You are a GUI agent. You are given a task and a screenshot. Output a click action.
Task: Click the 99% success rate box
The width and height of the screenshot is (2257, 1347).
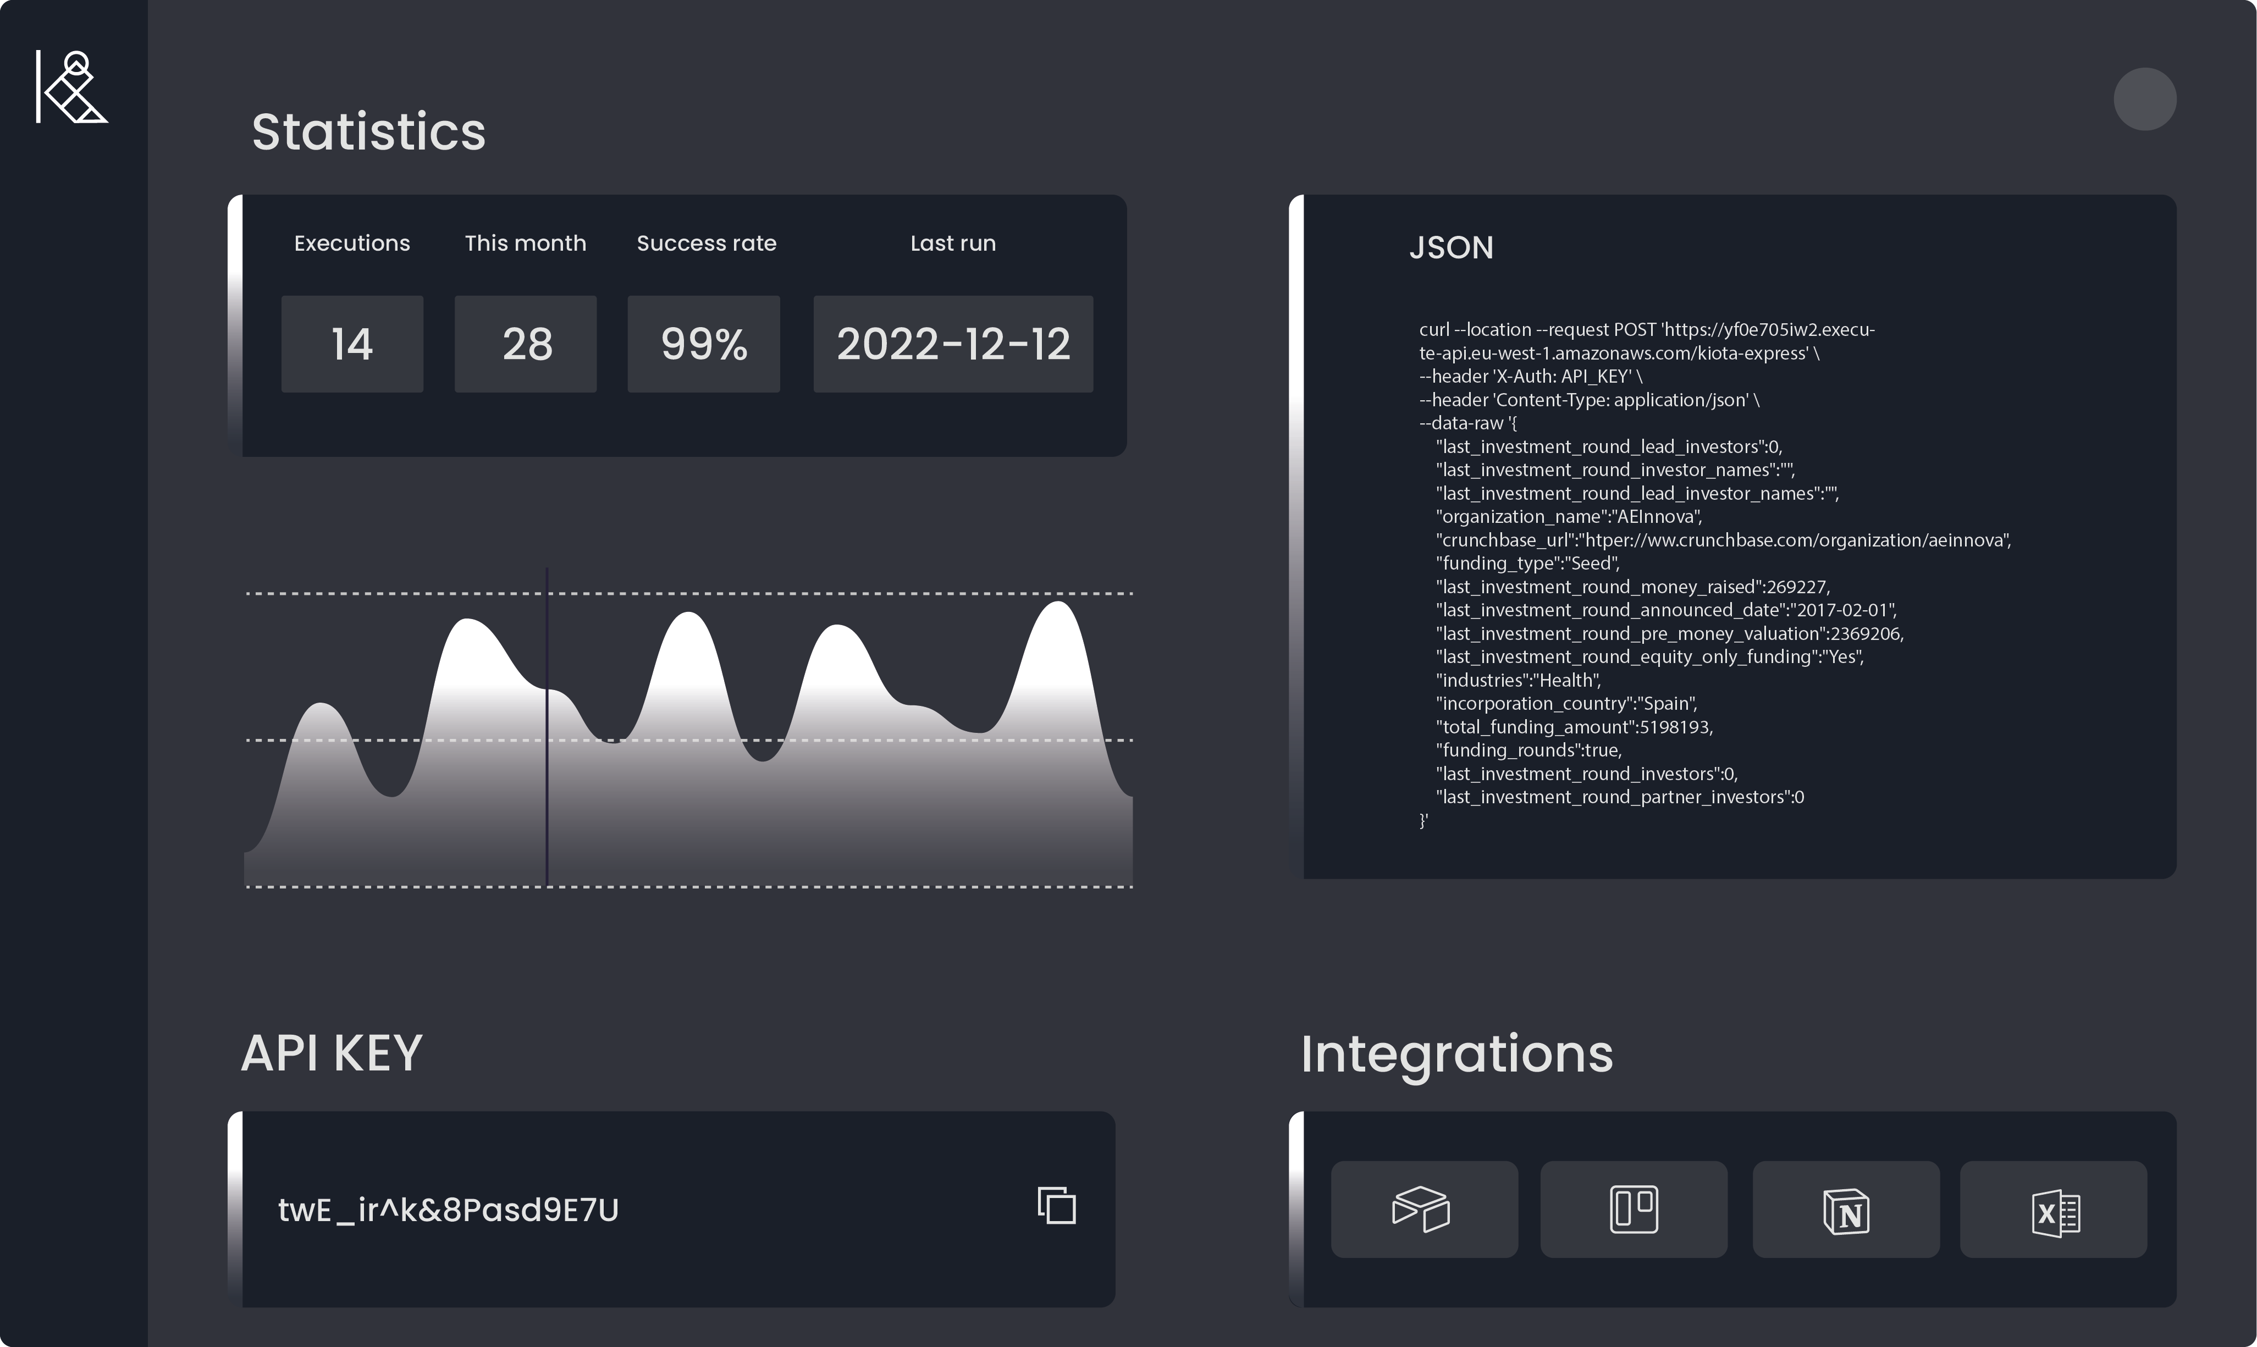(703, 344)
